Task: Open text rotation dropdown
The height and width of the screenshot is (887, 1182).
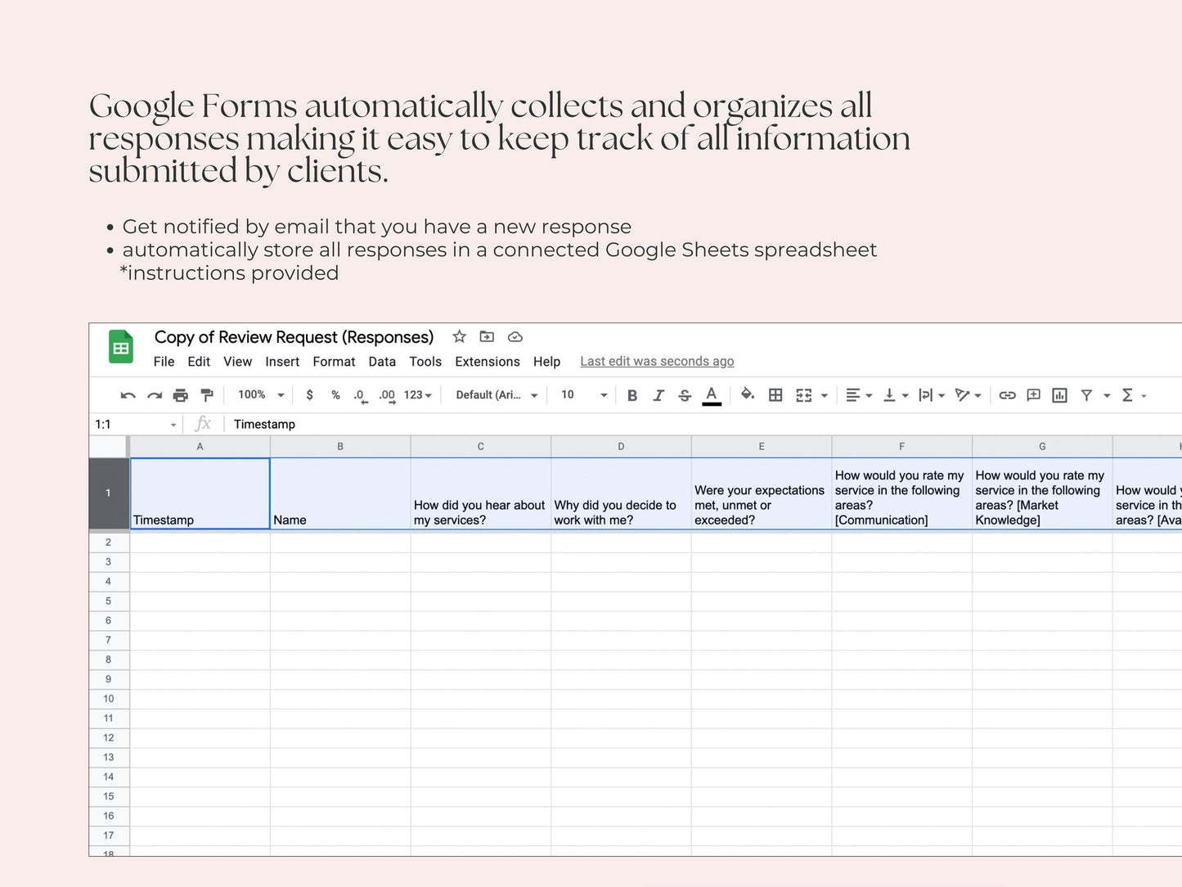Action: coord(969,395)
